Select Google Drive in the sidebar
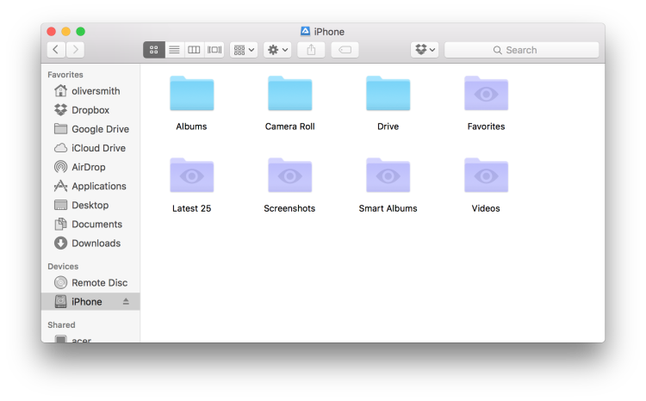The height and width of the screenshot is (401, 646). coord(90,129)
